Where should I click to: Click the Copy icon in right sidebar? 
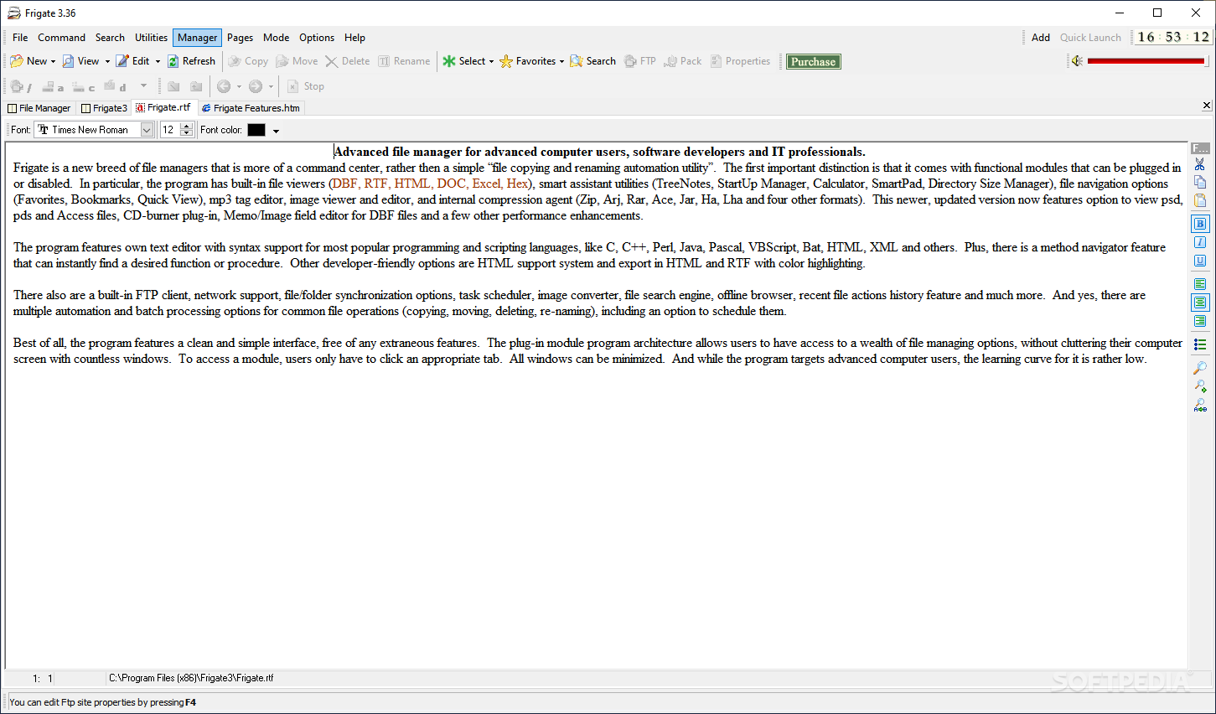pyautogui.click(x=1200, y=182)
